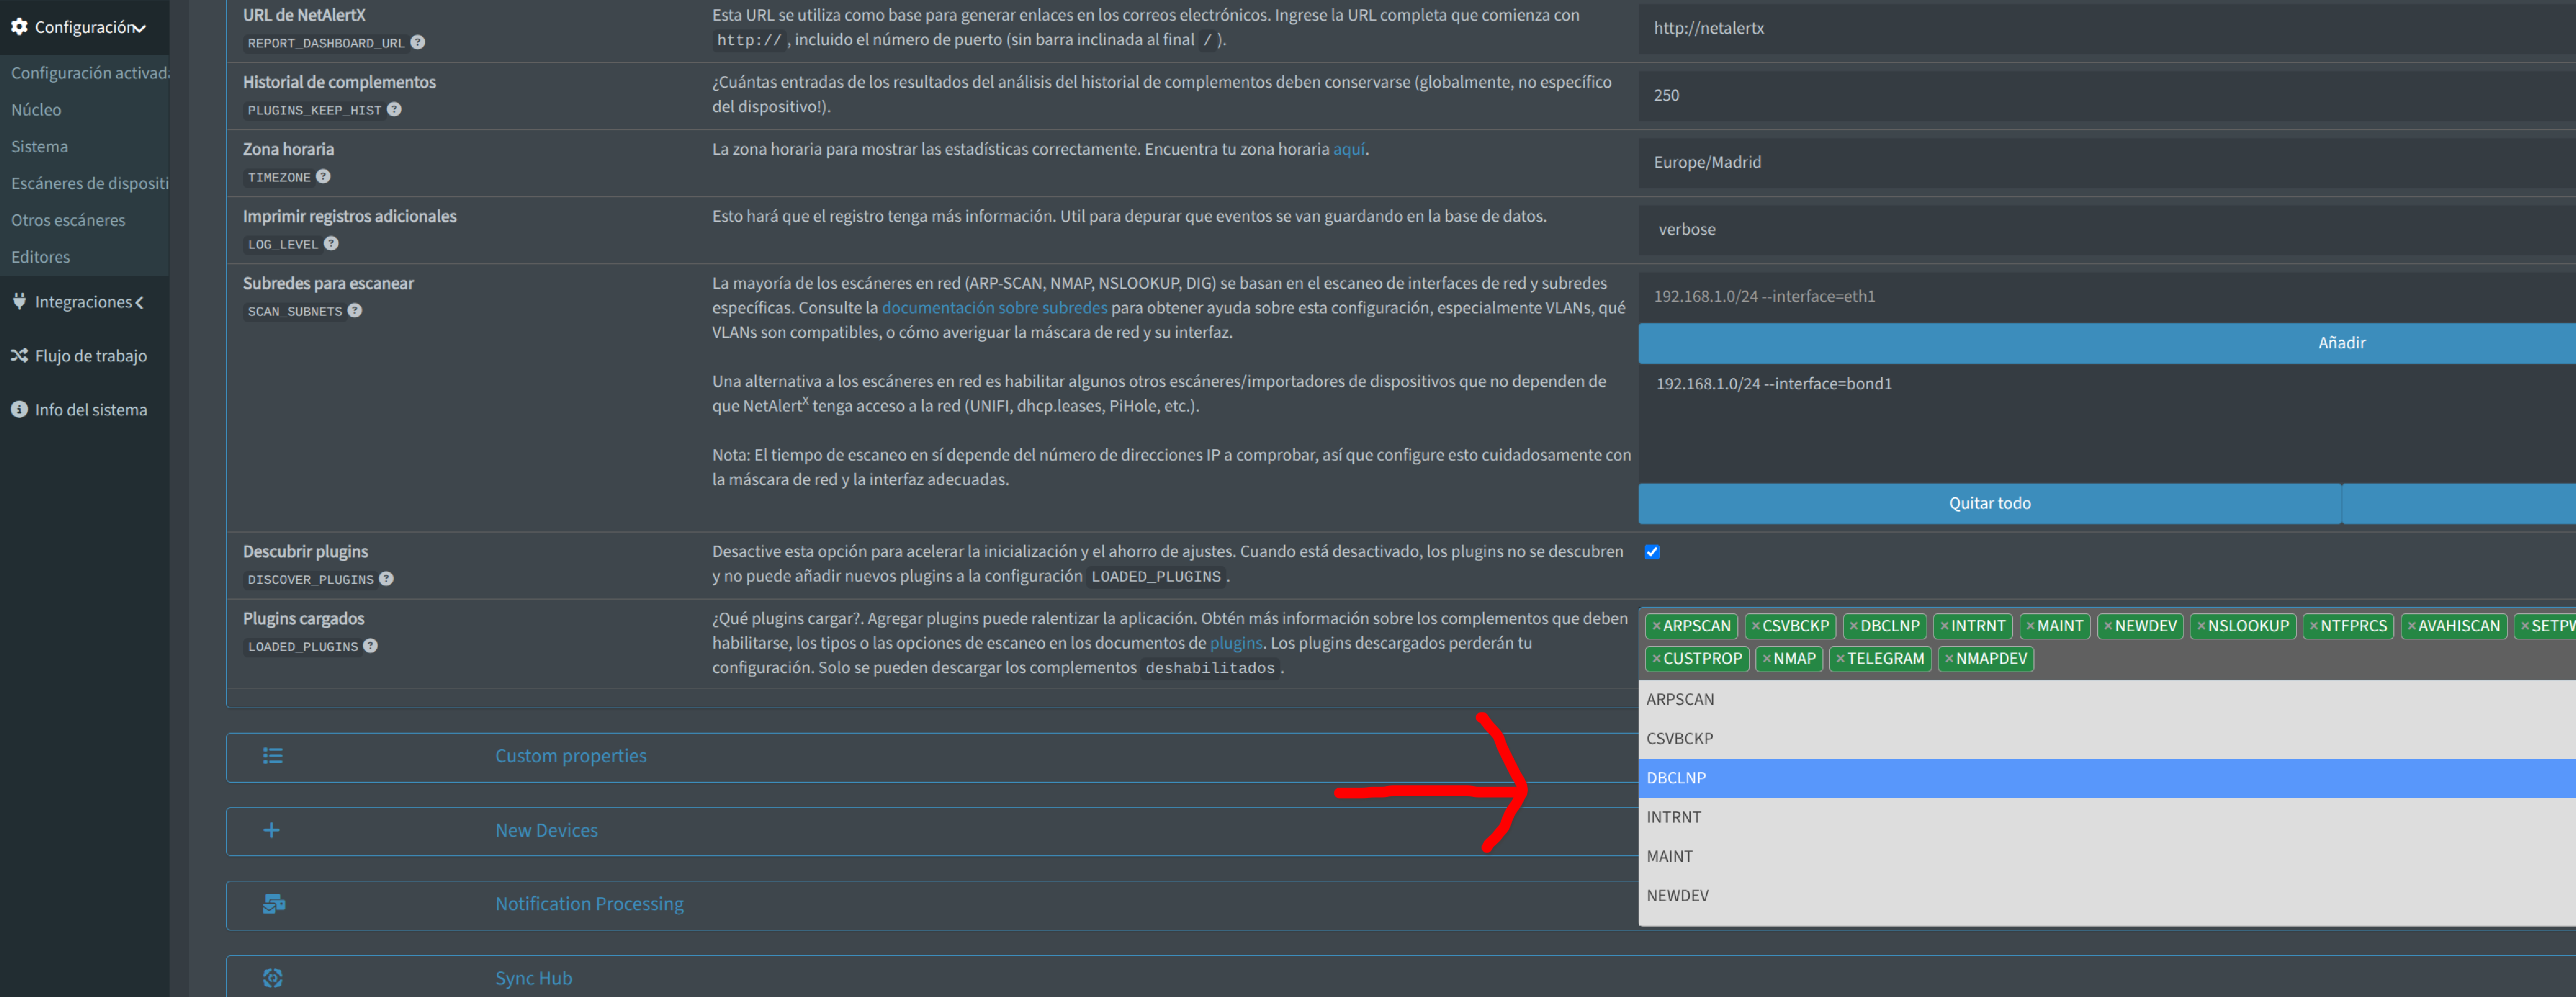Image resolution: width=2576 pixels, height=997 pixels.
Task: Click the documentación sobre subredes link
Action: 994,308
